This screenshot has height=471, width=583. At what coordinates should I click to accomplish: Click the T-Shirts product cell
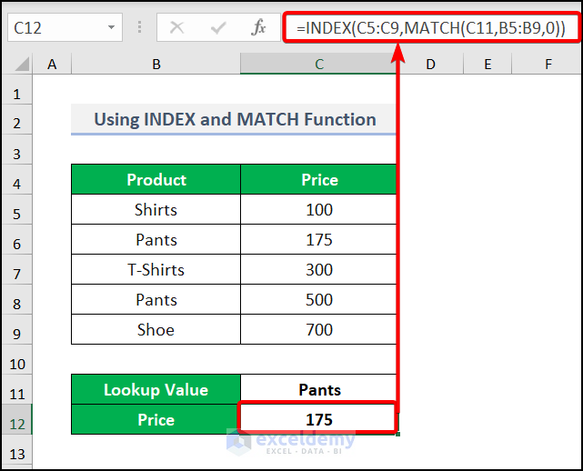point(156,270)
